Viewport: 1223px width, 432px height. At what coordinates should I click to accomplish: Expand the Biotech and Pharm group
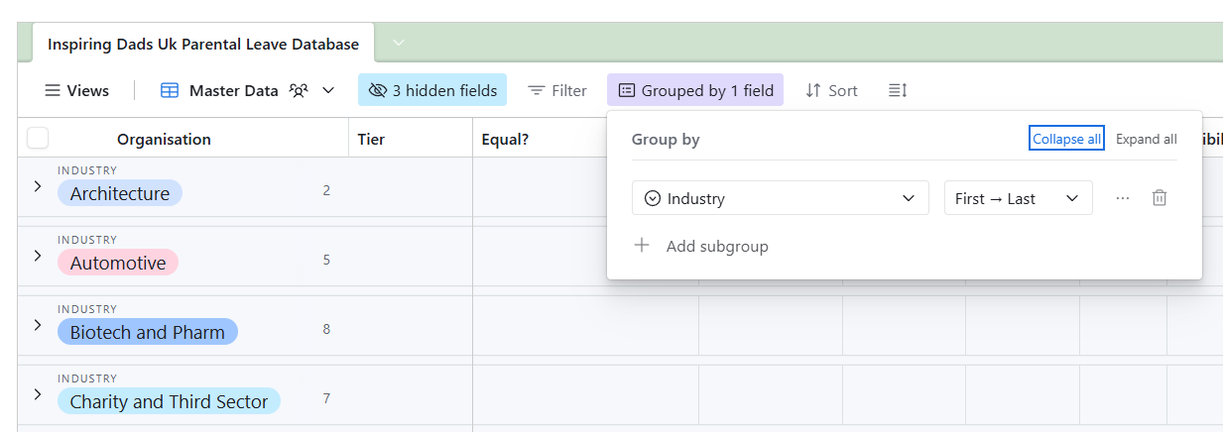click(37, 325)
